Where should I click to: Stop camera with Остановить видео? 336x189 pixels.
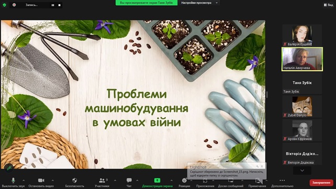point(41,183)
